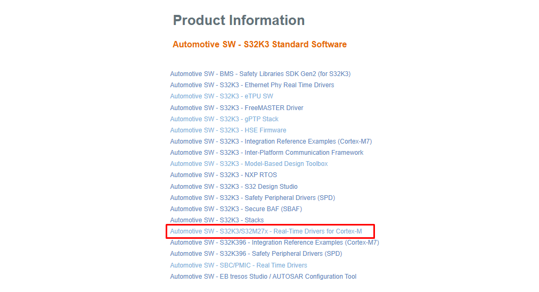Select SBC/PMIC Real Time Drivers link
539x292 pixels.
pos(239,265)
